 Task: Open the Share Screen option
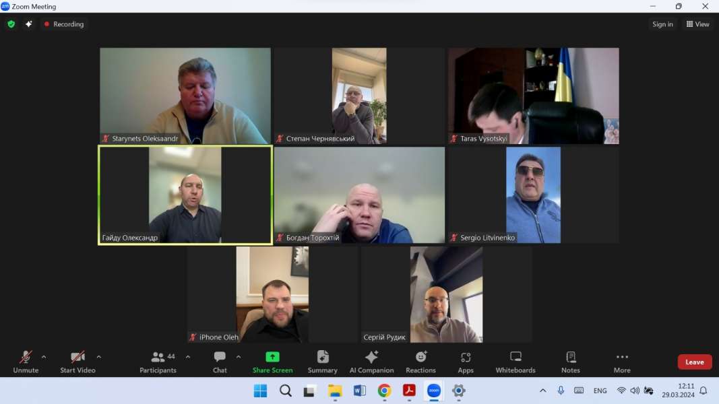272,362
